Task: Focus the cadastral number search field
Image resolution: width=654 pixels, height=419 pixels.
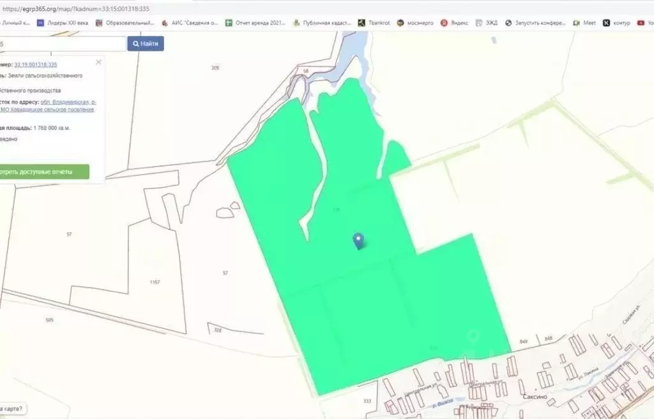Action: click(x=63, y=44)
